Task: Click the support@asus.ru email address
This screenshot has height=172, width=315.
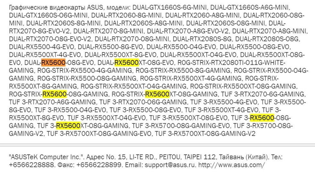Action: pos(169,165)
